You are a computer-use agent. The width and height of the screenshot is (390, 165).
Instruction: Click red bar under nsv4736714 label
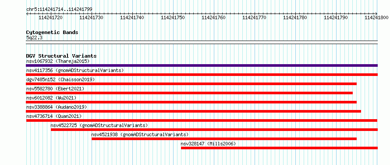coord(202,120)
